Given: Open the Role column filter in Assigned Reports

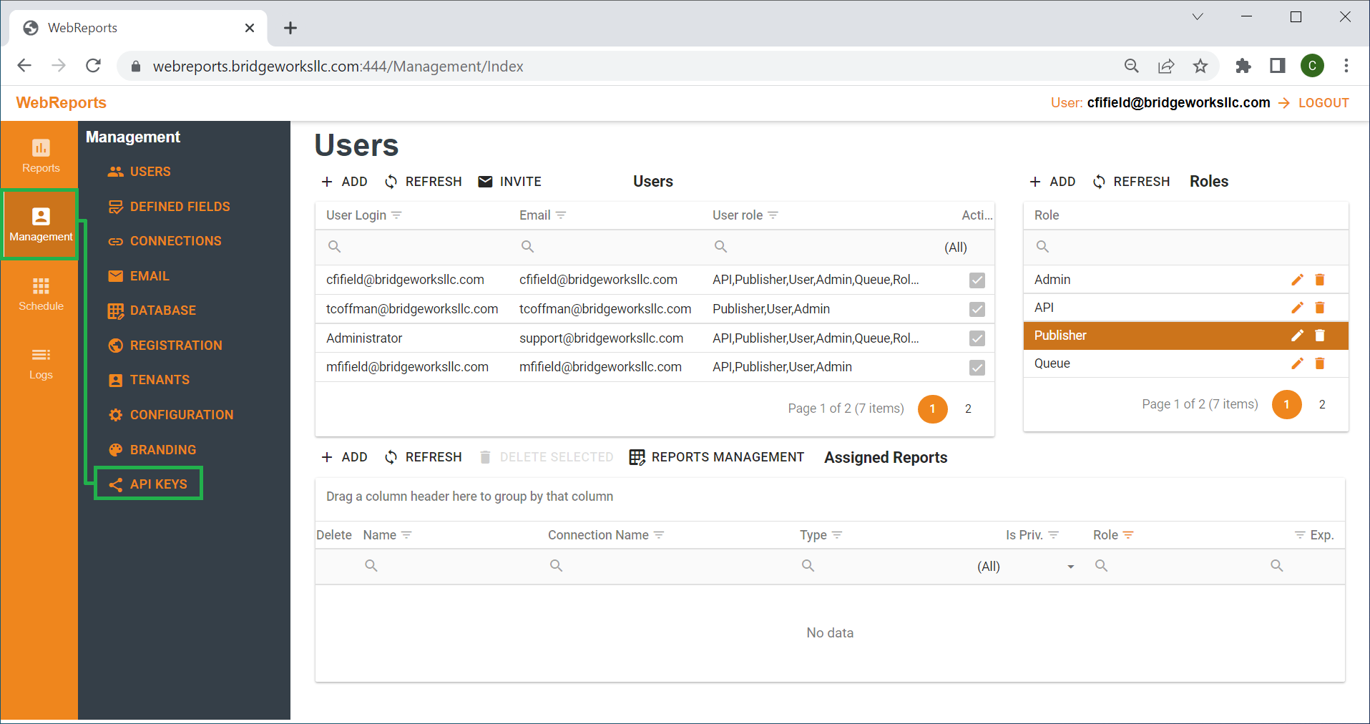Looking at the screenshot, I should (1128, 535).
